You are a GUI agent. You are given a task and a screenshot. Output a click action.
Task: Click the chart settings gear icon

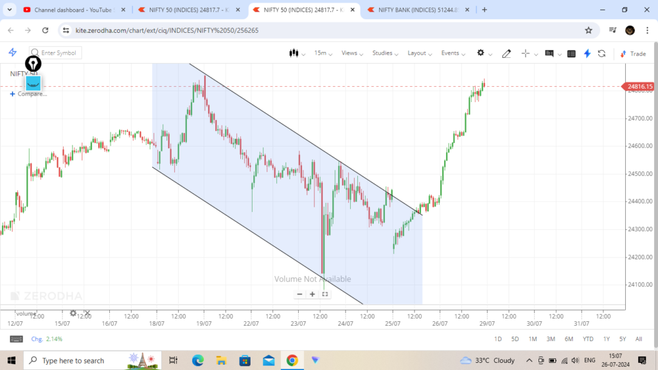tap(481, 53)
